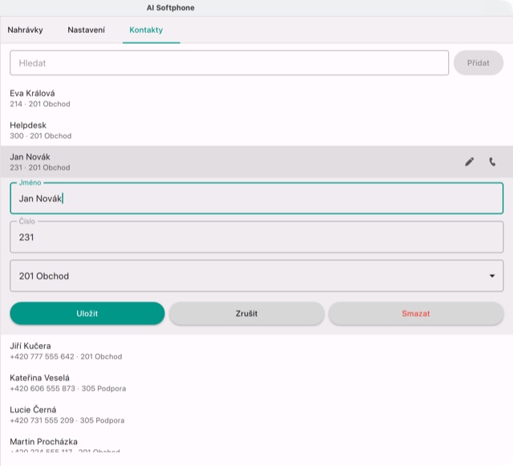Click the number +420 731 555 209

coord(42,420)
